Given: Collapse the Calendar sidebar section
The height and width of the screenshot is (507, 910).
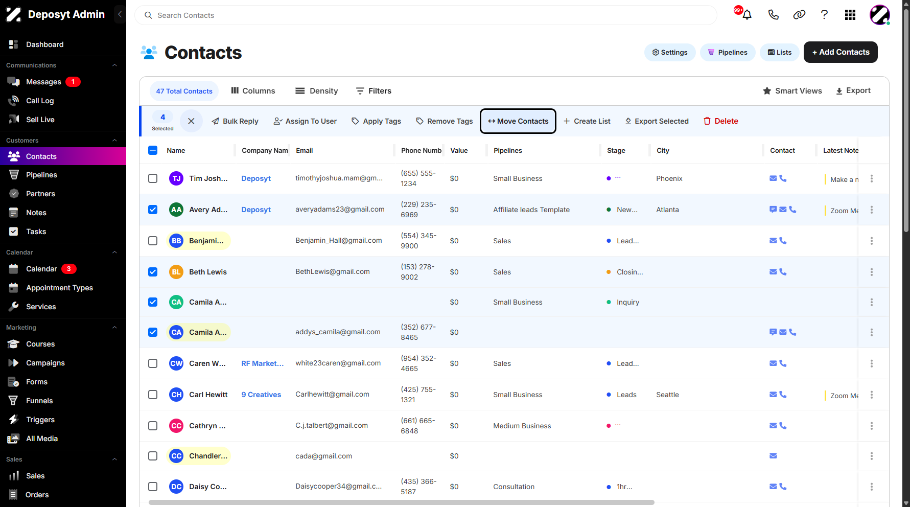Looking at the screenshot, I should pyautogui.click(x=114, y=252).
